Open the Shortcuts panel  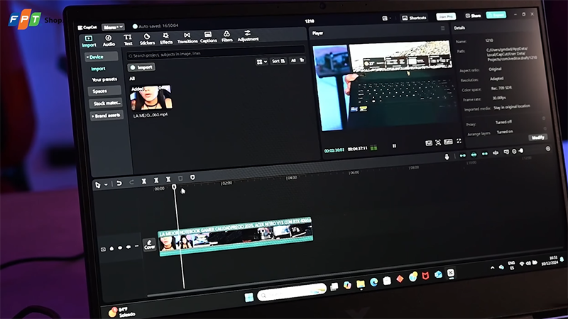click(x=414, y=18)
